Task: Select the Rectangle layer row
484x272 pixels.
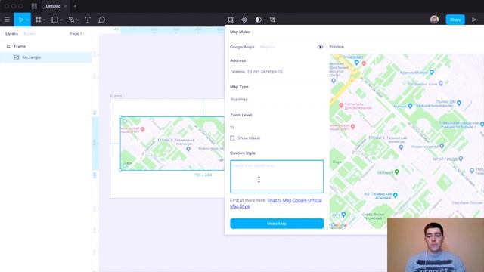Action: (x=45, y=57)
